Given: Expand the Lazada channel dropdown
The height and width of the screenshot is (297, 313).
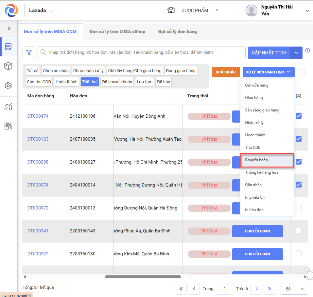Looking at the screenshot, I should (x=51, y=11).
